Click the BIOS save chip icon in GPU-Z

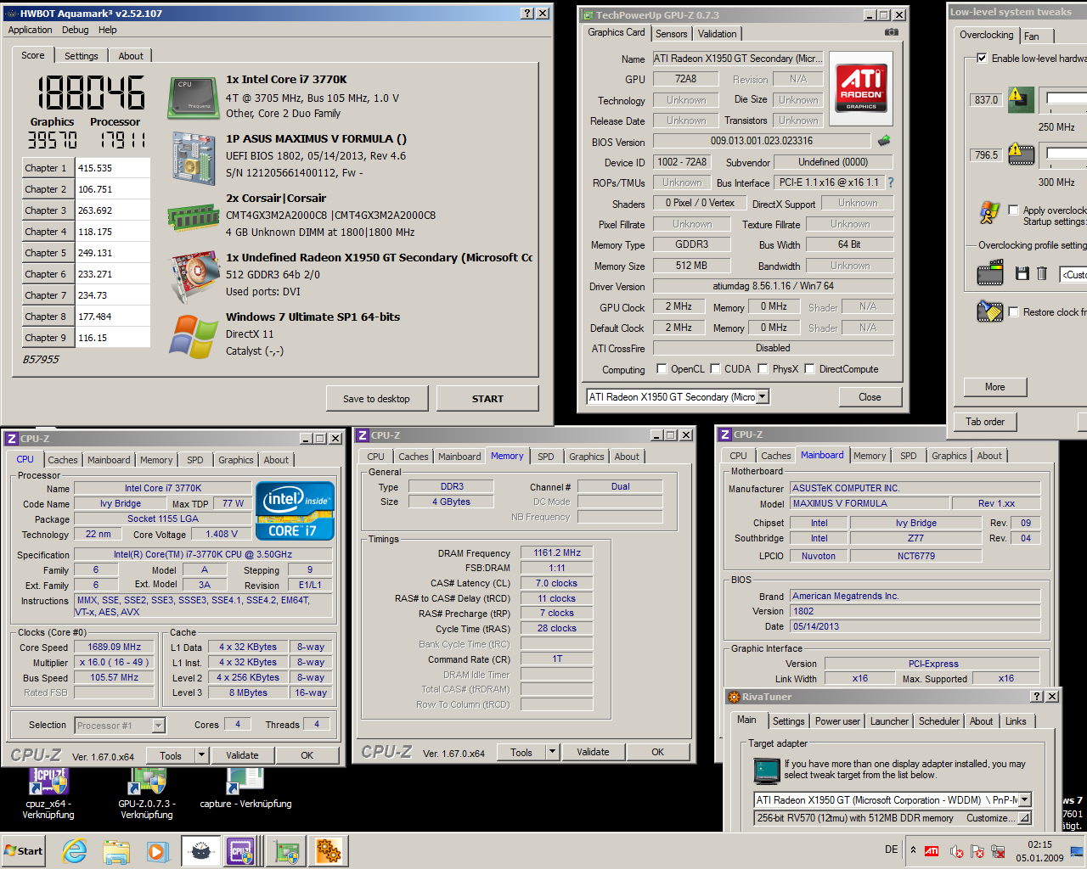click(x=884, y=141)
